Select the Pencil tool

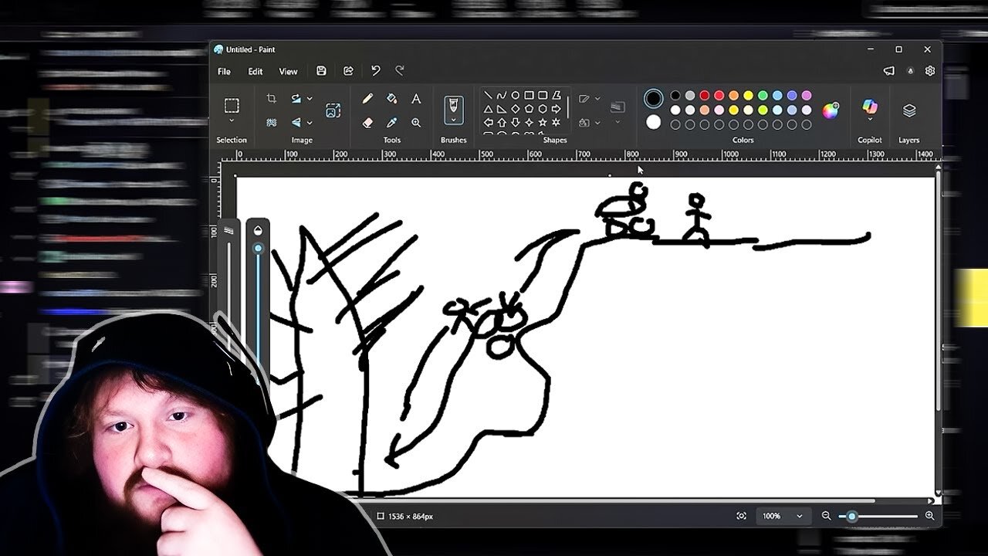(367, 99)
